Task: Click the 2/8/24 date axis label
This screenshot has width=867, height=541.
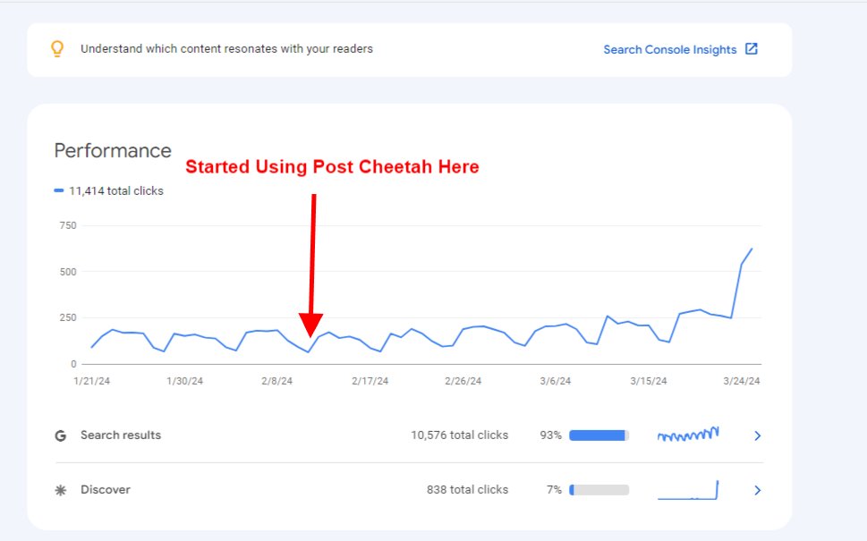Action: pyautogui.click(x=277, y=381)
